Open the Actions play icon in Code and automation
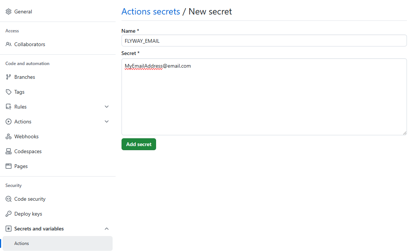This screenshot has height=252, width=414. [x=8, y=122]
